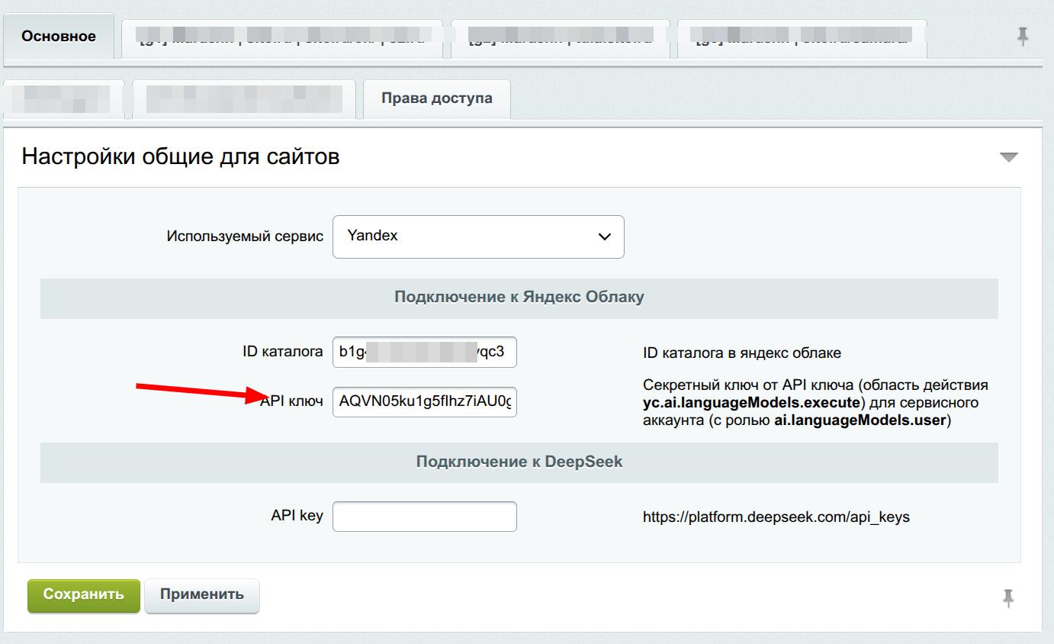
Task: Select the blurred tab directly before Права доступа
Action: click(244, 99)
